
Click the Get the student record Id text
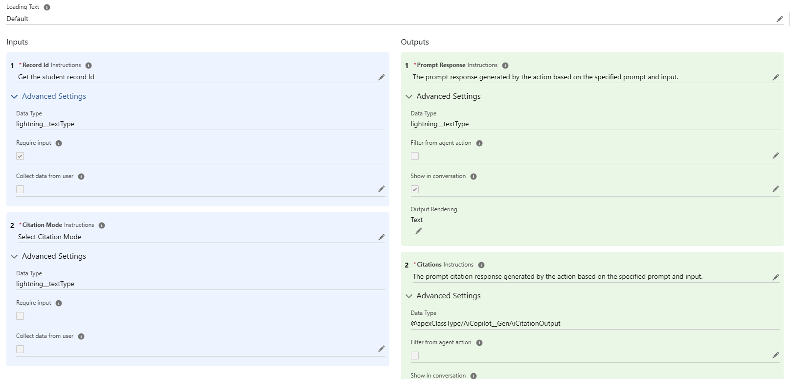(56, 77)
